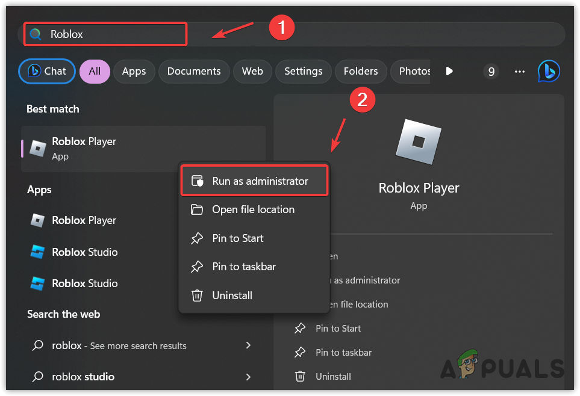The image size is (580, 396).
Task: Choose Uninstall in context menu
Action: click(x=255, y=295)
